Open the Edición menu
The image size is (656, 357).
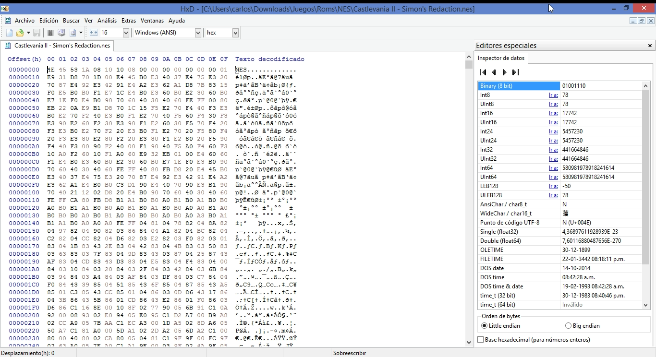pos(49,21)
